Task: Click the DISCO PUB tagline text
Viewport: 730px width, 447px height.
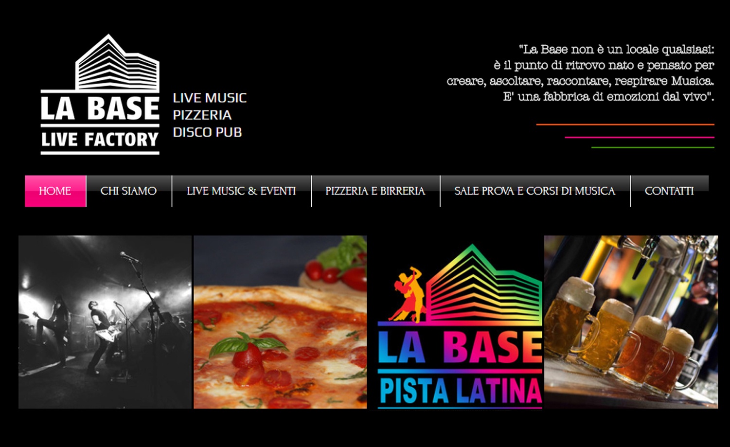Action: (207, 132)
